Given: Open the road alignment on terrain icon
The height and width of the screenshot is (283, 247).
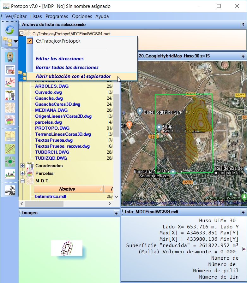Looking at the screenshot, I should pyautogui.click(x=10, y=149).
